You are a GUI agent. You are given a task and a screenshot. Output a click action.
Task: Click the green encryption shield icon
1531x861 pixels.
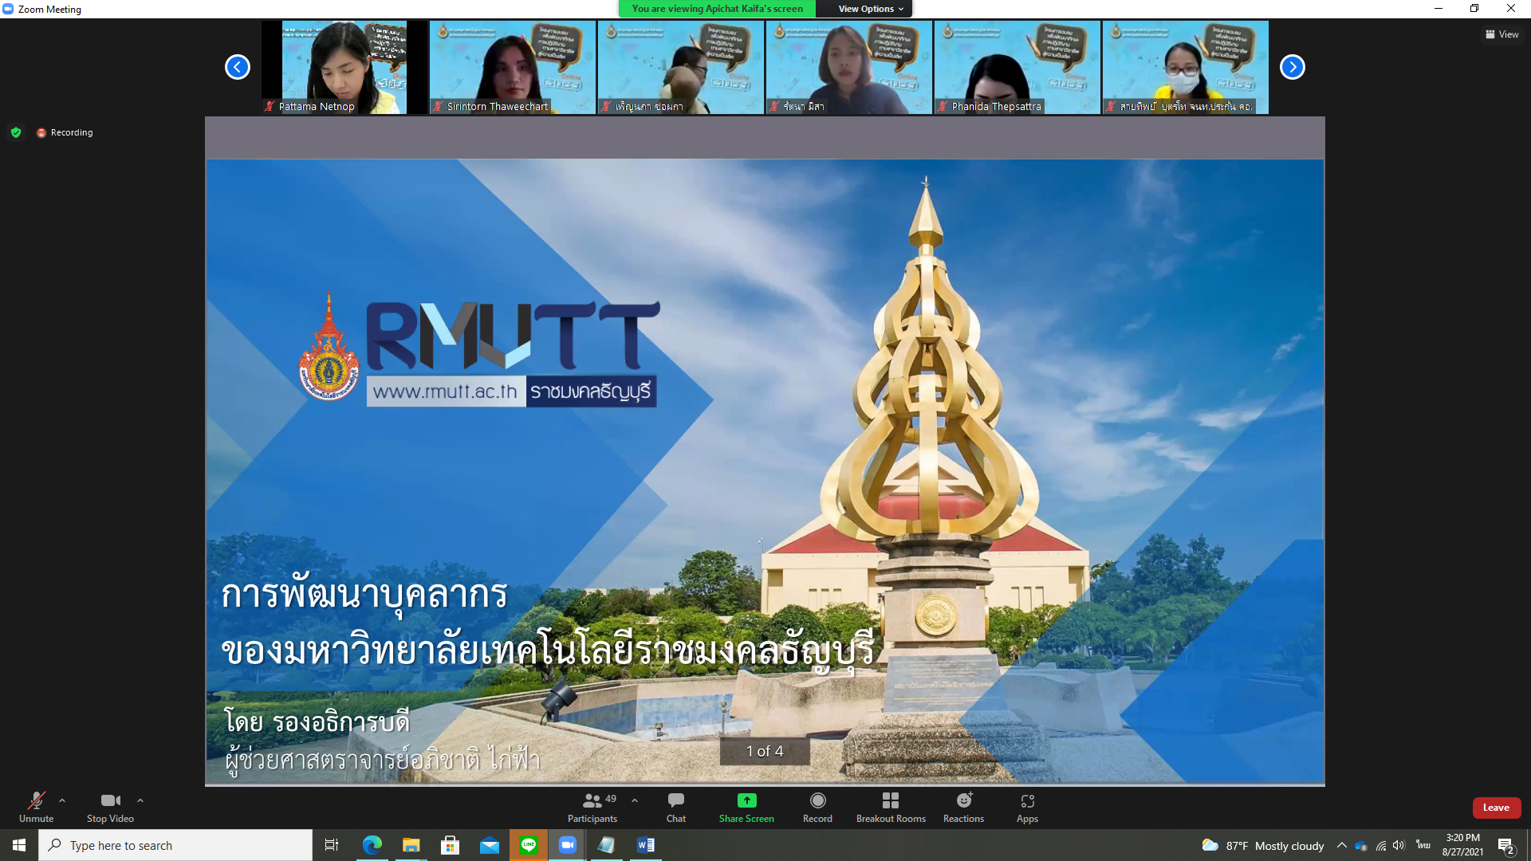pos(16,132)
